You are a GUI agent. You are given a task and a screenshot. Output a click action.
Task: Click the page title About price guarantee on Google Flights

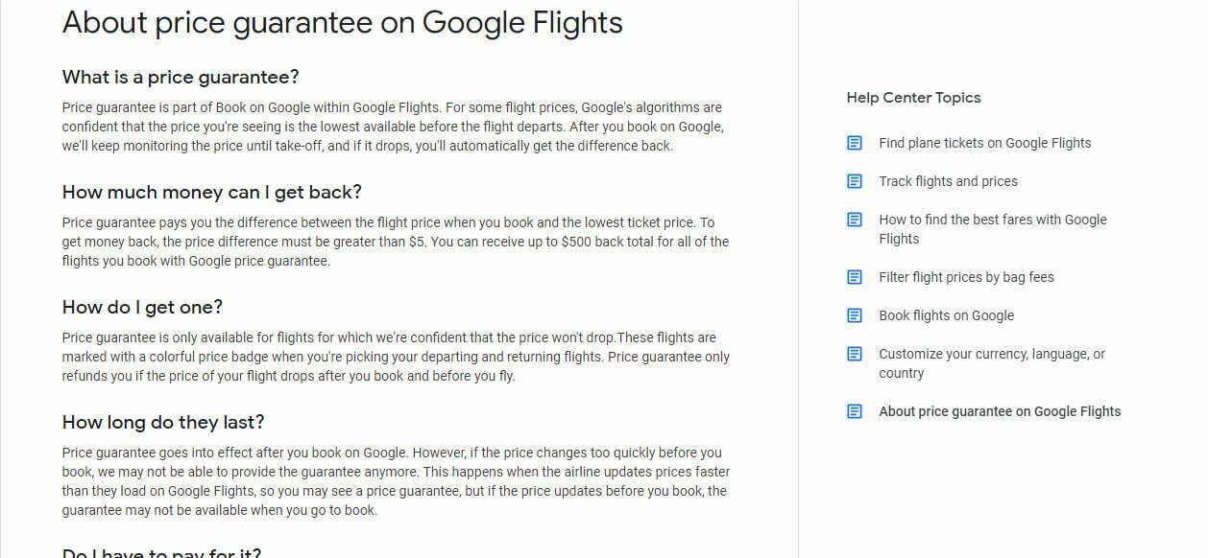click(343, 22)
